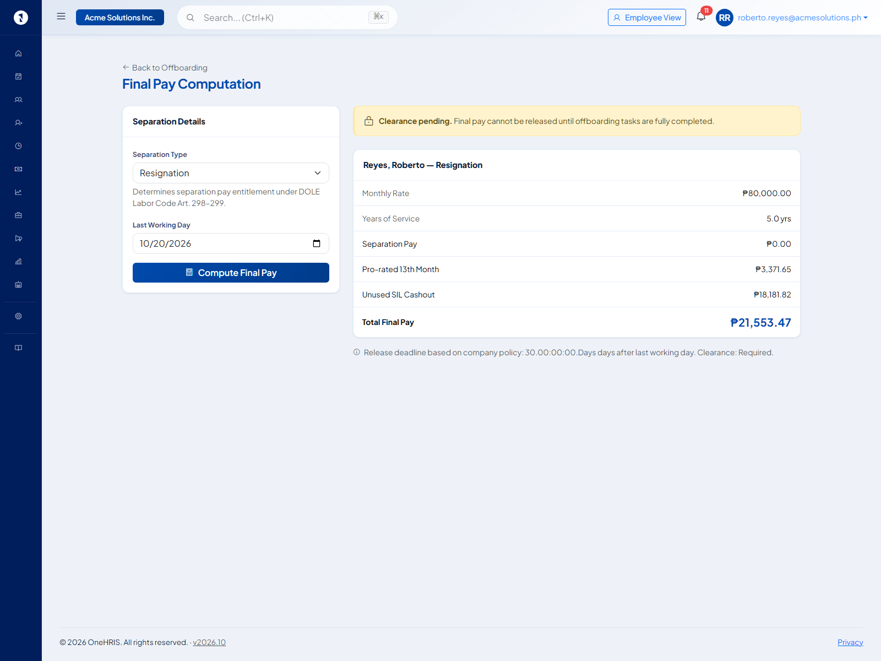The image size is (881, 661).
Task: Open the v2026.10 version link
Action: tap(209, 642)
